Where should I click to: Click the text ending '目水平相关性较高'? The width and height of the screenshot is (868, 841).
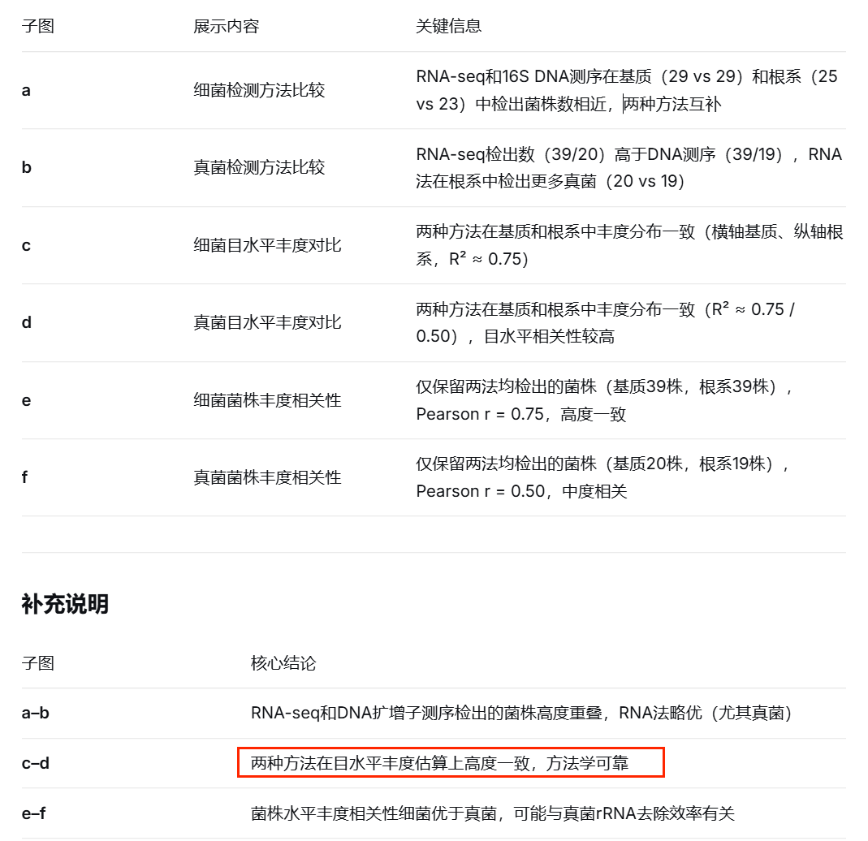click(605, 322)
